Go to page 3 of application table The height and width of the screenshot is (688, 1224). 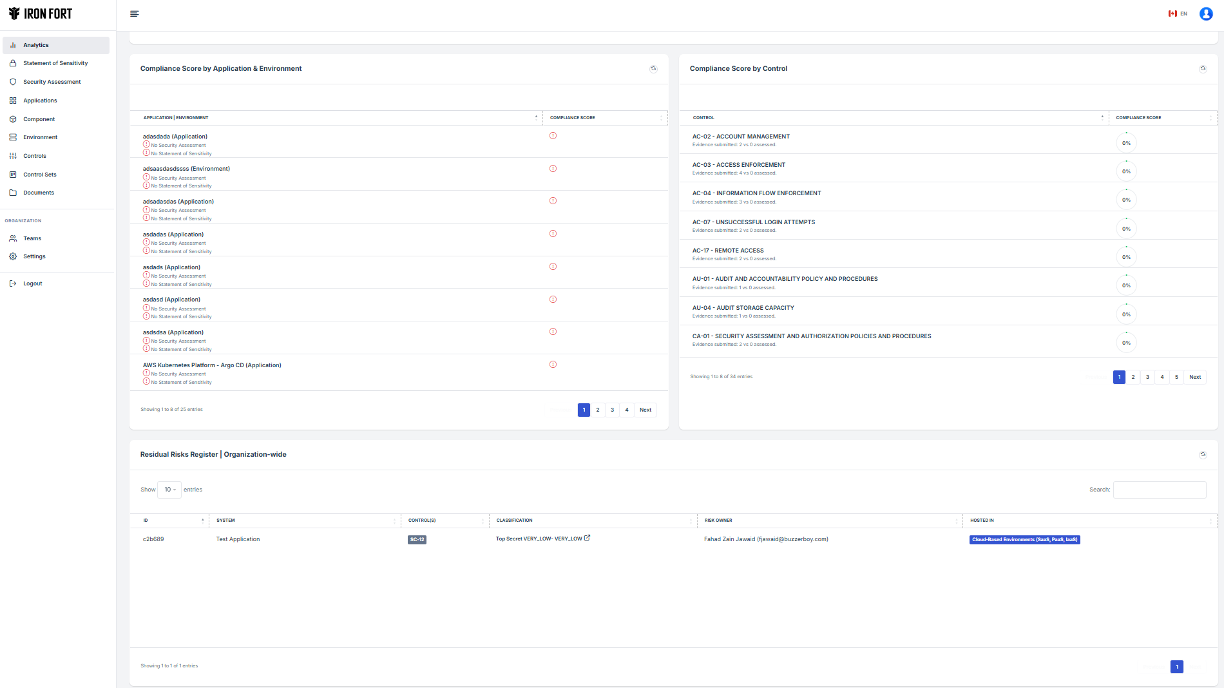point(612,410)
